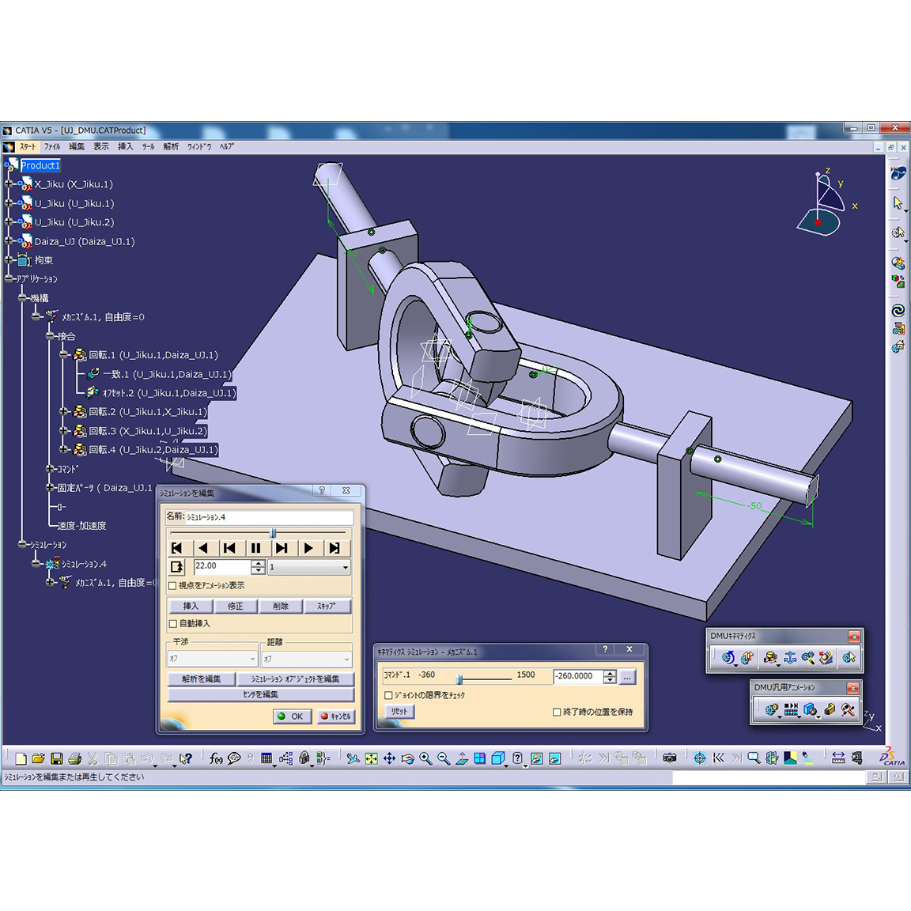Click the センサを編集 button
Image resolution: width=911 pixels, height=911 pixels.
coord(260,694)
